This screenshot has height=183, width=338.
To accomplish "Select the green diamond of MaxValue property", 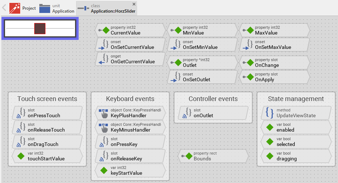I will click(250, 30).
